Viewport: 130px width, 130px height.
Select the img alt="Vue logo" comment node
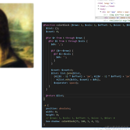click(x=117, y=15)
